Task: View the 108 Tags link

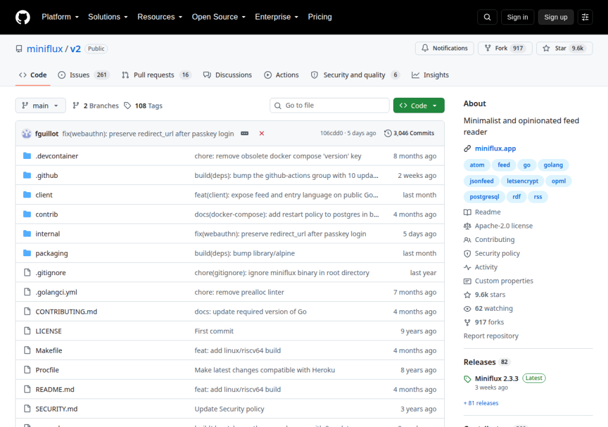Action: tap(143, 106)
